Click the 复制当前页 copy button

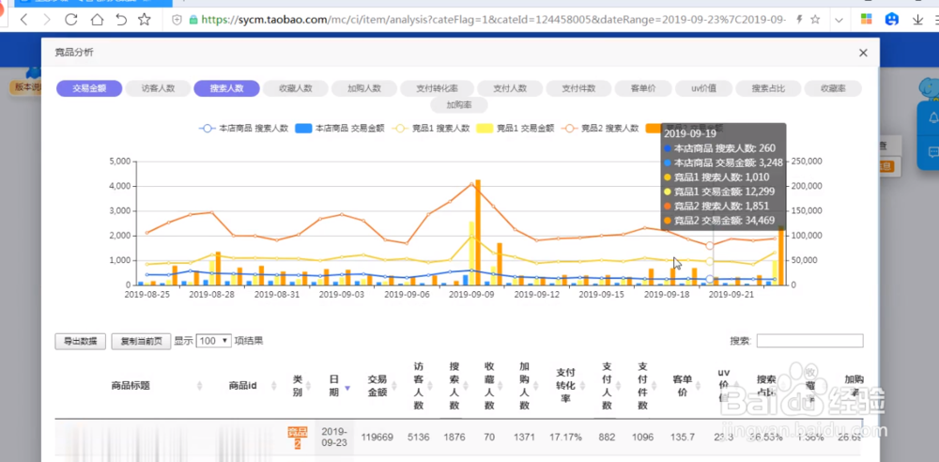[142, 342]
